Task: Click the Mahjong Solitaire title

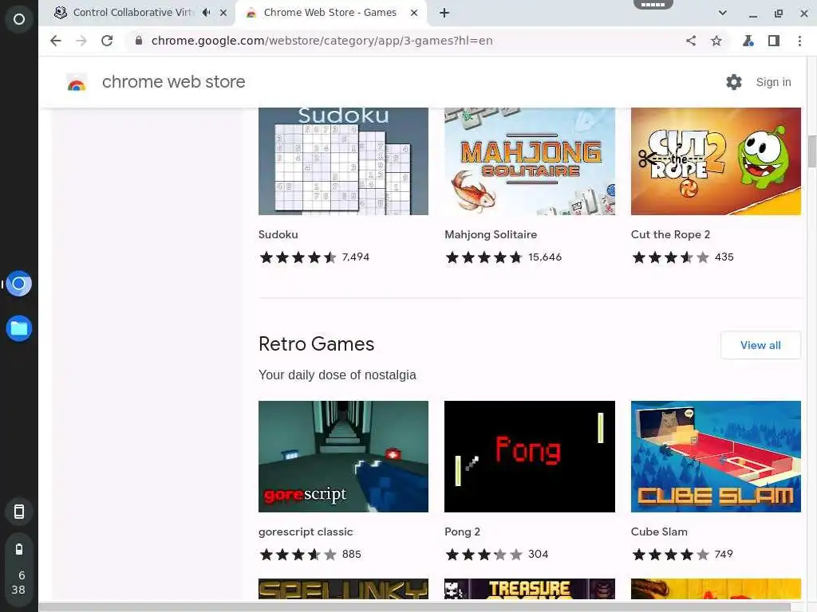Action: coord(491,235)
